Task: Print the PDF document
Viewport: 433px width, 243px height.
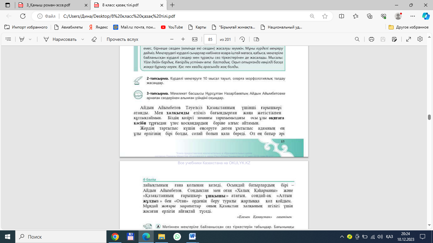Action: [x=372, y=39]
